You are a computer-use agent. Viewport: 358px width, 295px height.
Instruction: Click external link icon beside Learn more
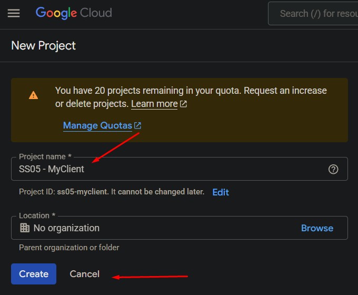tap(183, 104)
